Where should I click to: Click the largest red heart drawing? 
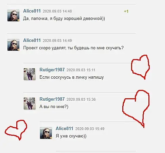(x=136, y=109)
